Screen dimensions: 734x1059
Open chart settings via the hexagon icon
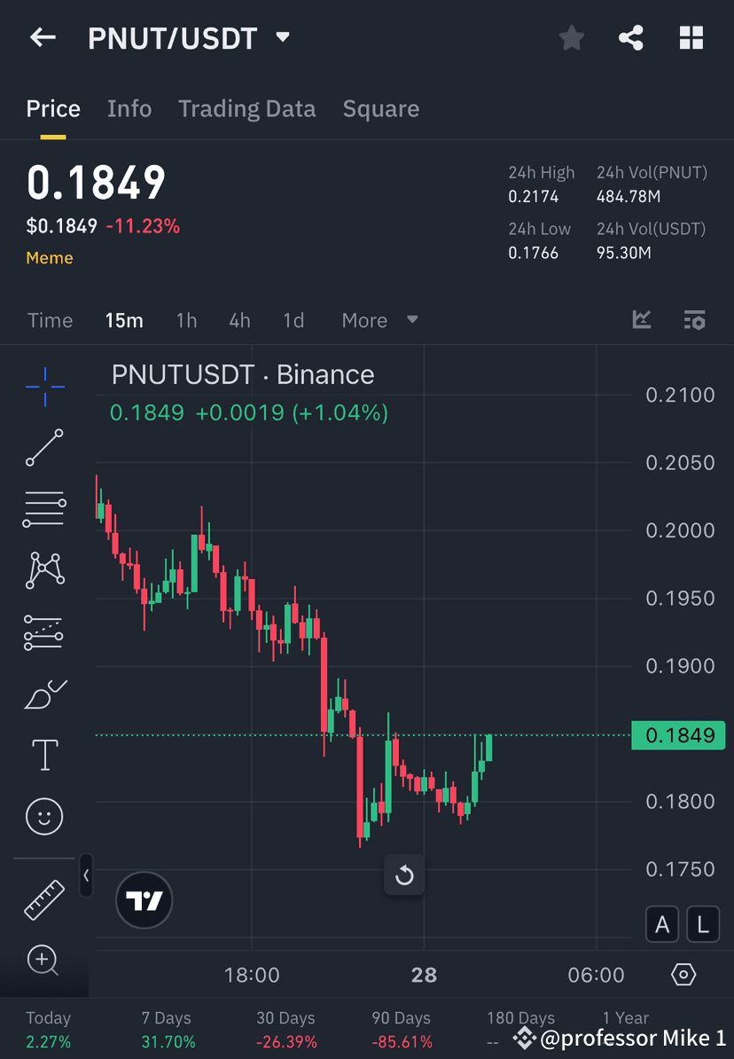(683, 974)
